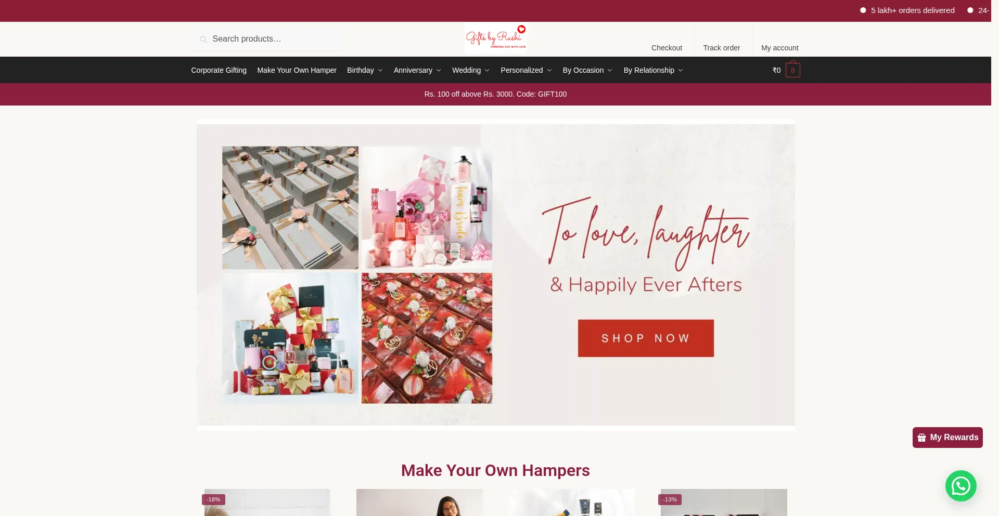Open the WhatsApp chat bubble icon
Screen dimensions: 999x516
960,486
